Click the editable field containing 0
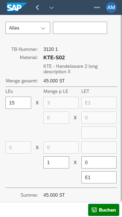This screenshot has height=217, width=122. pyautogui.click(x=99, y=162)
